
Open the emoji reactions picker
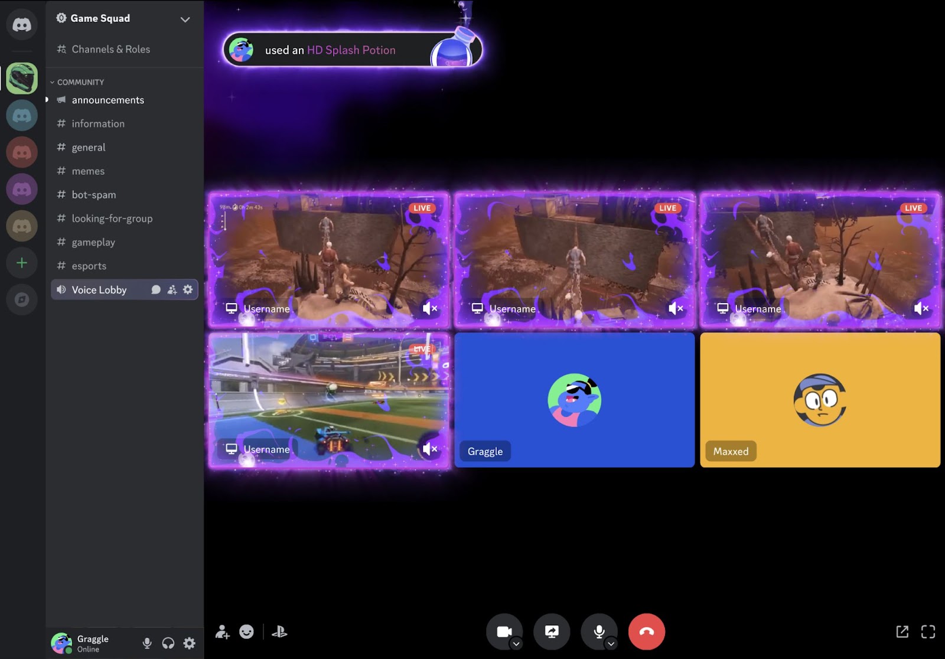(x=246, y=632)
